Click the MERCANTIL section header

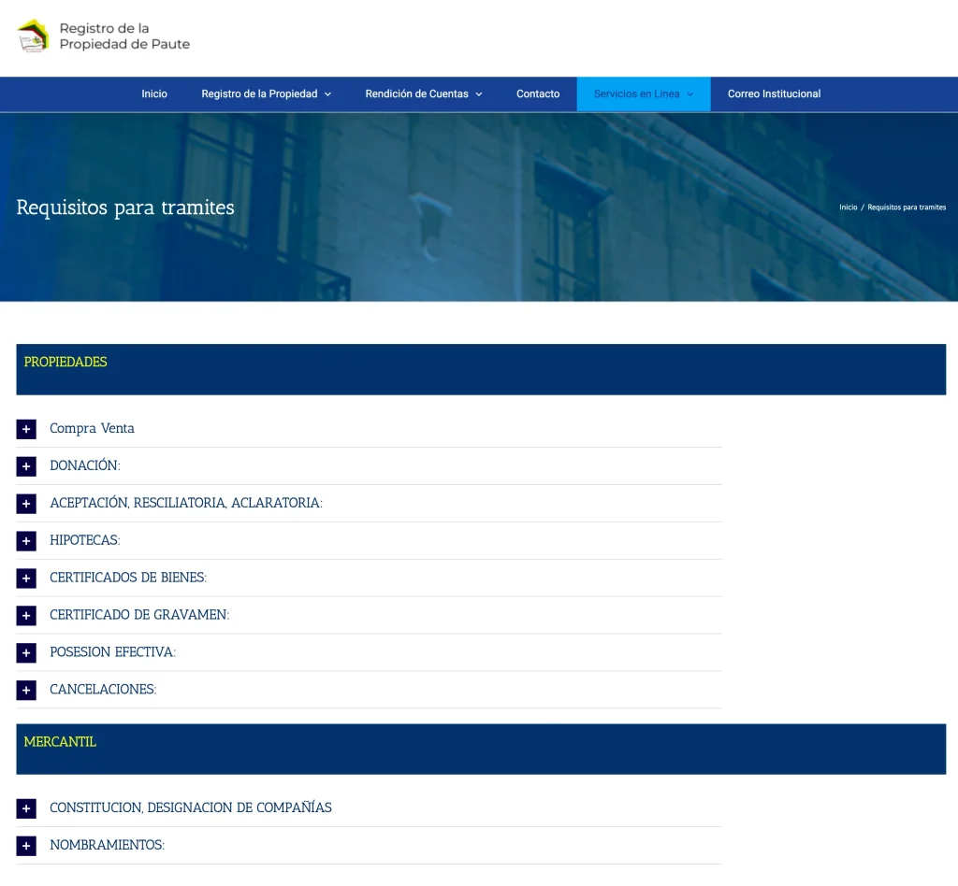(x=60, y=742)
